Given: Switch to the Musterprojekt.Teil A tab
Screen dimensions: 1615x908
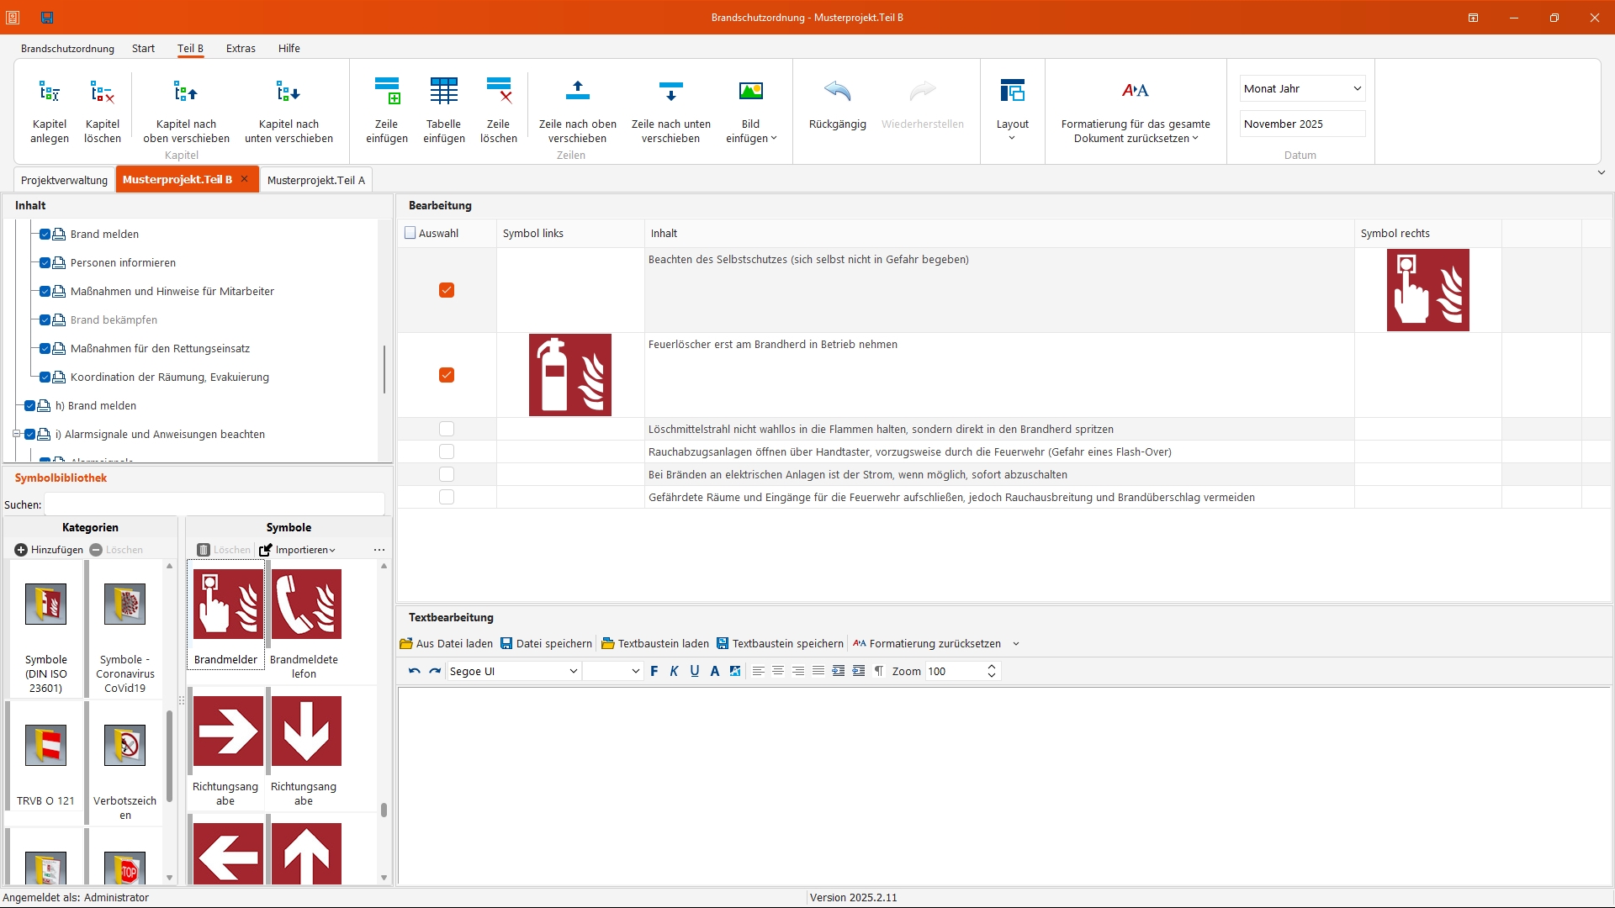Looking at the screenshot, I should [x=315, y=180].
